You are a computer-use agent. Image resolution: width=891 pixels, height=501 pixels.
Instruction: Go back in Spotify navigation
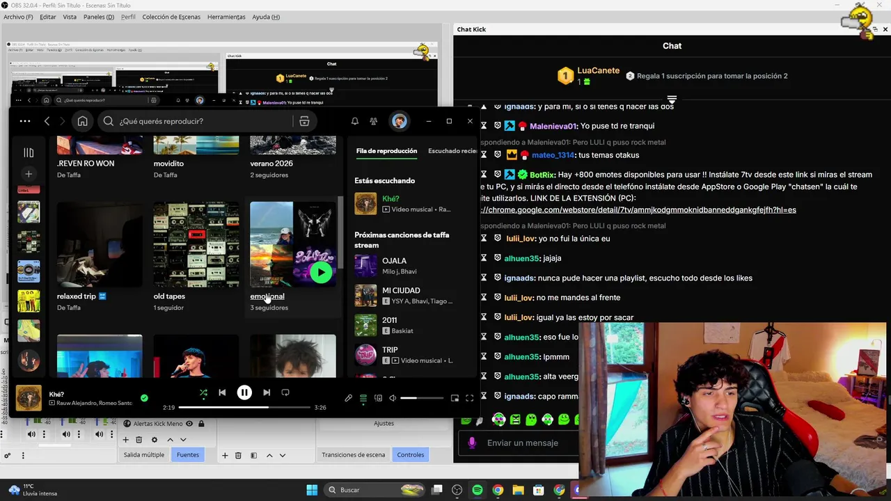[x=47, y=121]
